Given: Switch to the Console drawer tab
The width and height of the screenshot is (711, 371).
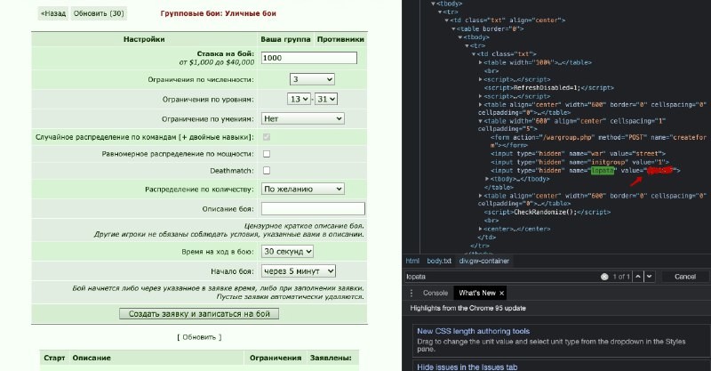Looking at the screenshot, I should pyautogui.click(x=435, y=293).
